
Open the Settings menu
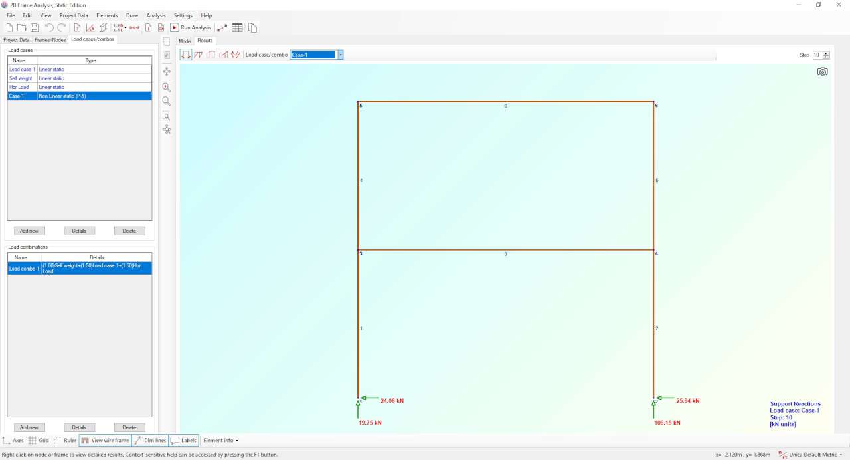click(x=183, y=15)
